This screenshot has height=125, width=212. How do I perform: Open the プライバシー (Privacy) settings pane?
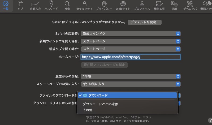[x=104, y=5]
